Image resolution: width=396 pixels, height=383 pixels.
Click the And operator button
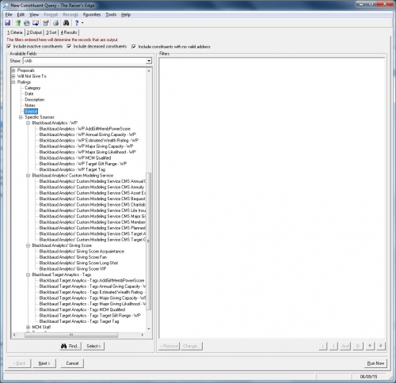345,346
